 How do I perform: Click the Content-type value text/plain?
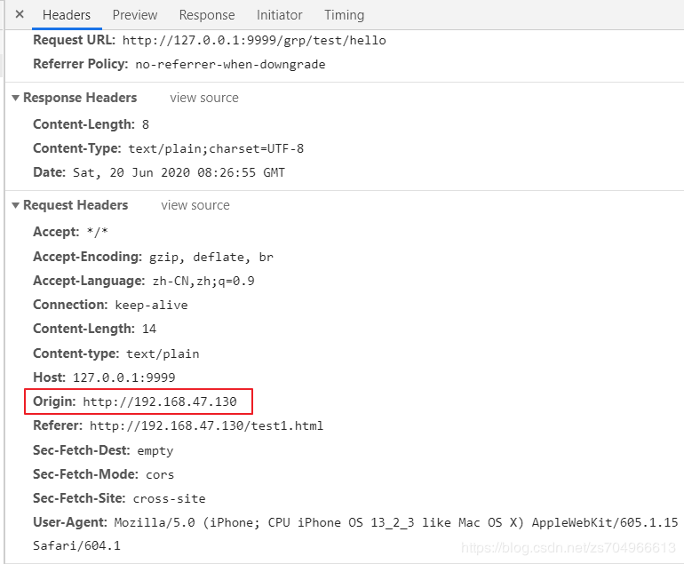163,353
